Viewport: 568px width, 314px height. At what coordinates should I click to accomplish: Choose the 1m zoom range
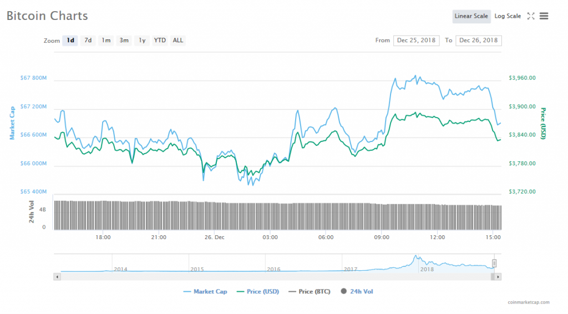pyautogui.click(x=106, y=40)
